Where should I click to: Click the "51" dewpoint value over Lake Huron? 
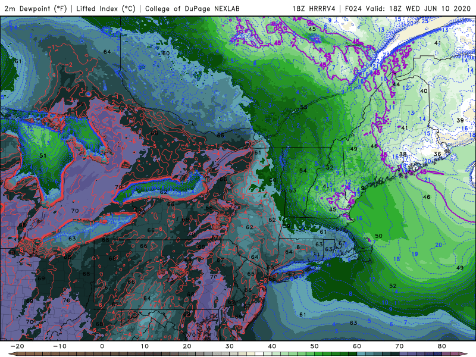43,155
